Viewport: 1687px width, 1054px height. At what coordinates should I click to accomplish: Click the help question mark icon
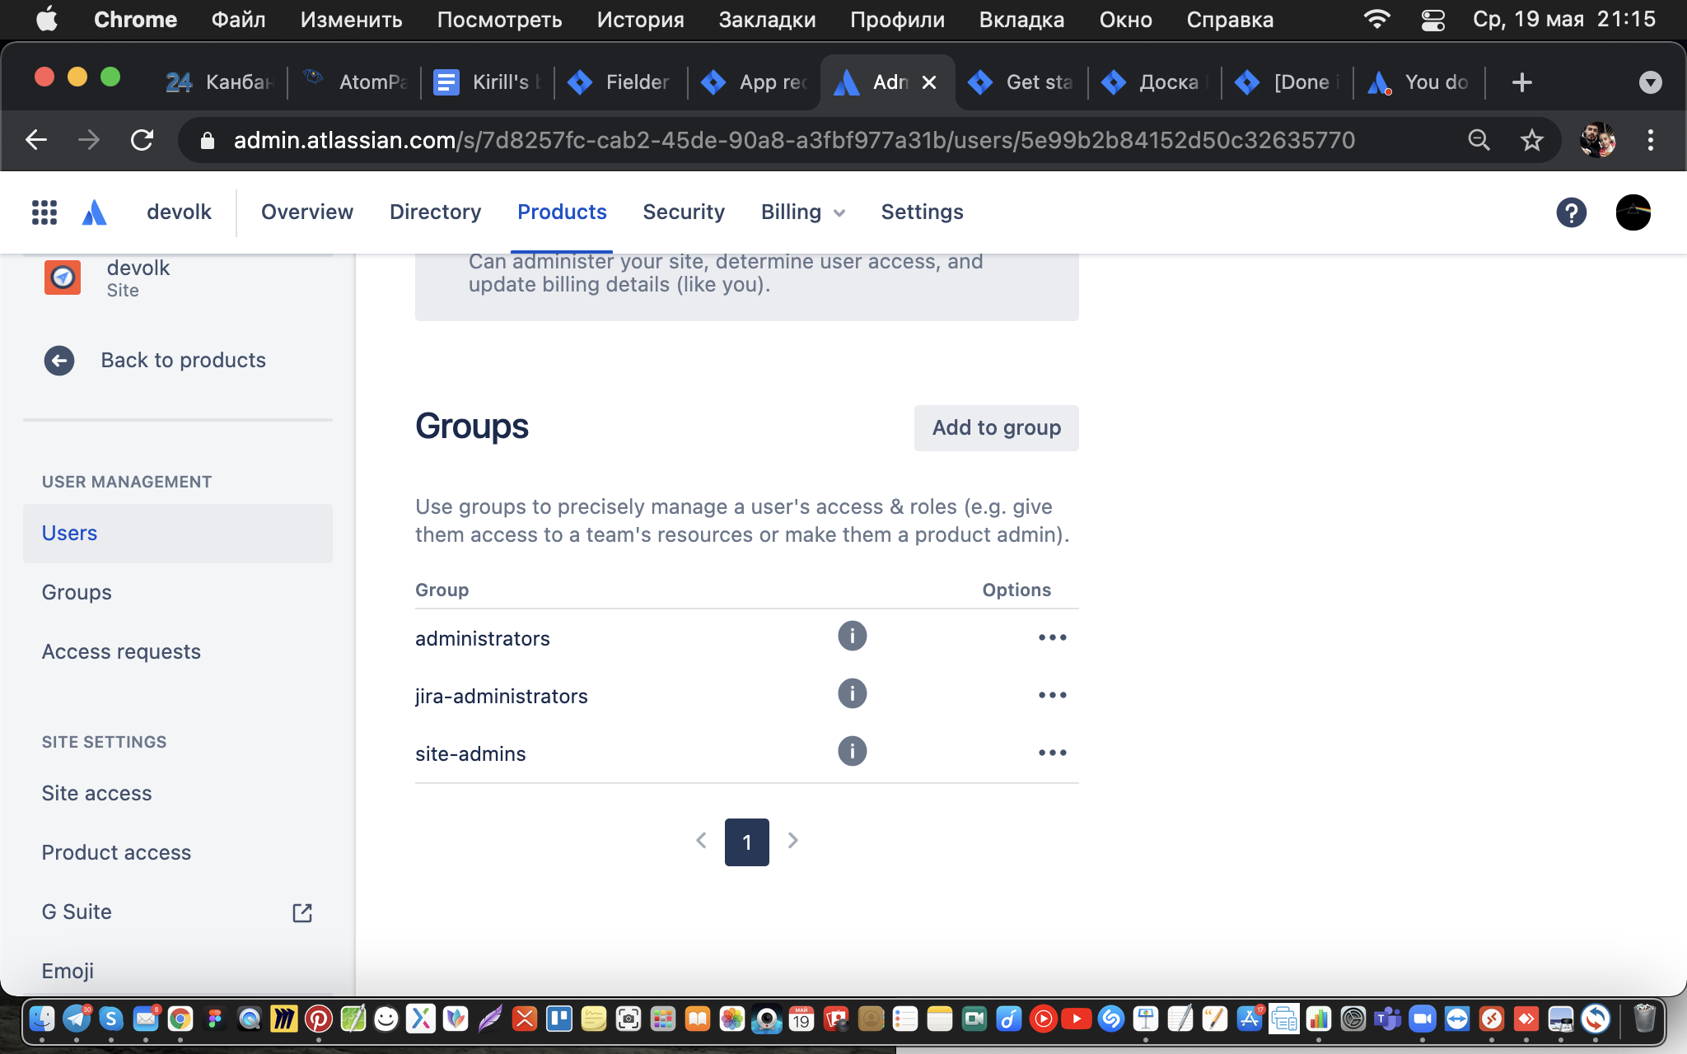pyautogui.click(x=1572, y=212)
